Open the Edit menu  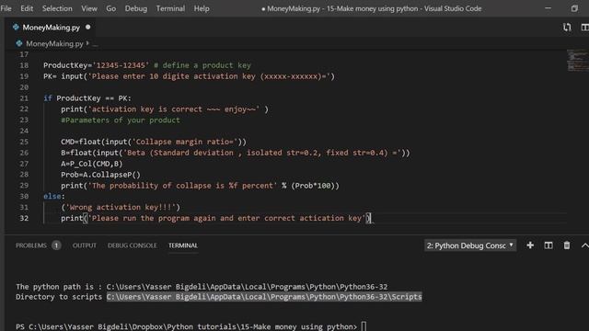27,8
